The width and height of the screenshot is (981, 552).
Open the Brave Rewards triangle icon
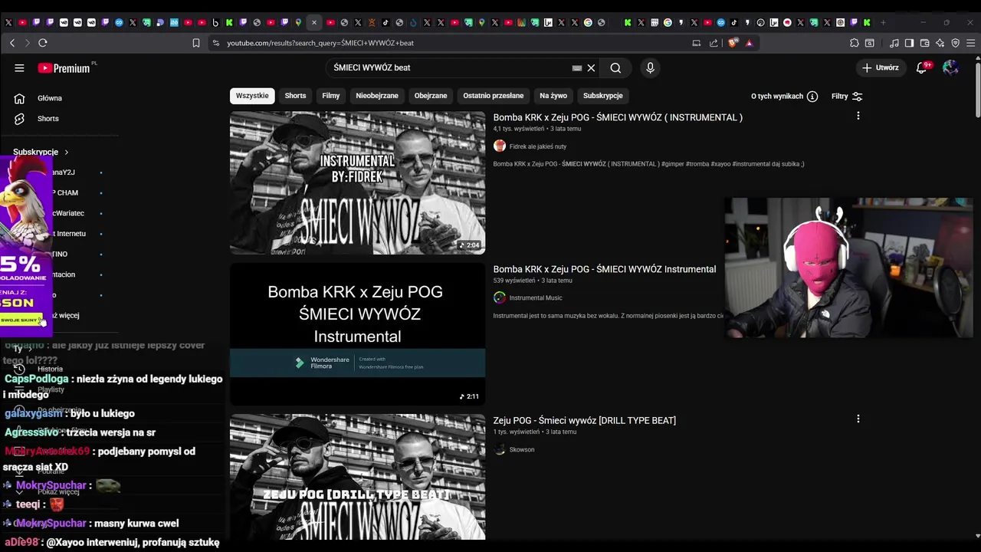point(749,43)
